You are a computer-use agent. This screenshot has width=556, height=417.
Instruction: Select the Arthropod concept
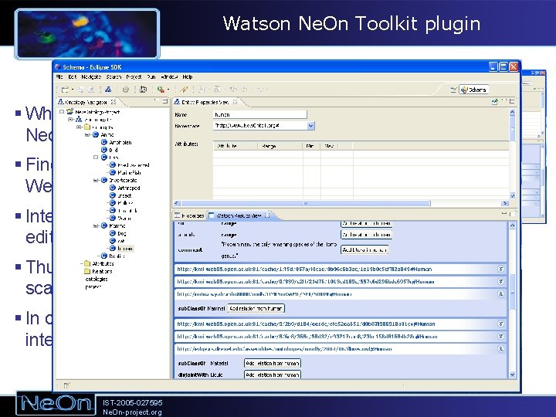pos(129,188)
